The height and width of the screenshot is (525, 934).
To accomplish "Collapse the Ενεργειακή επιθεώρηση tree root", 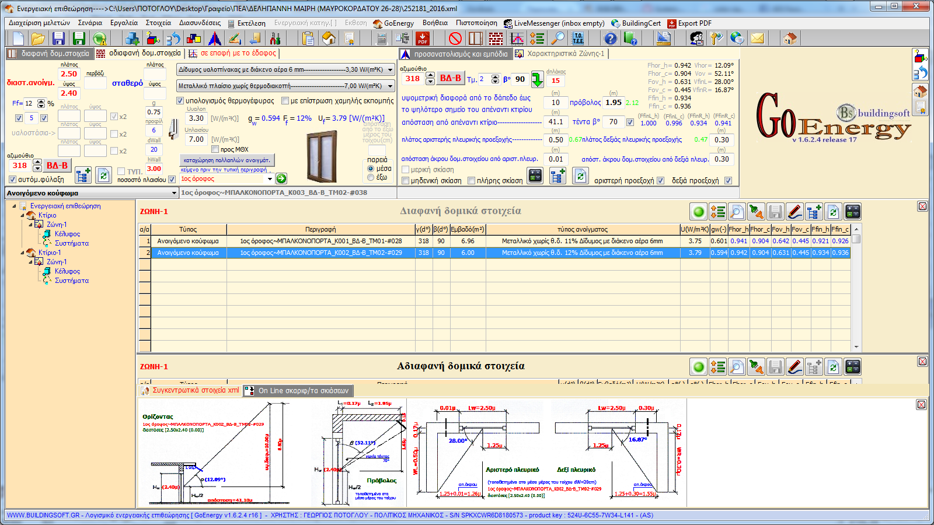I will pyautogui.click(x=14, y=206).
